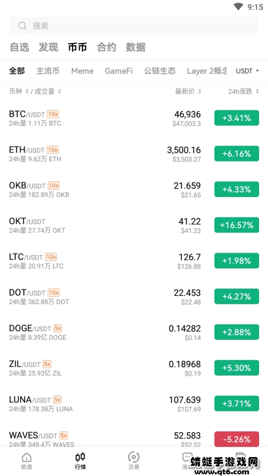Select the GameFi category tab
Viewport: 268px width, 476px height.
tap(119, 71)
